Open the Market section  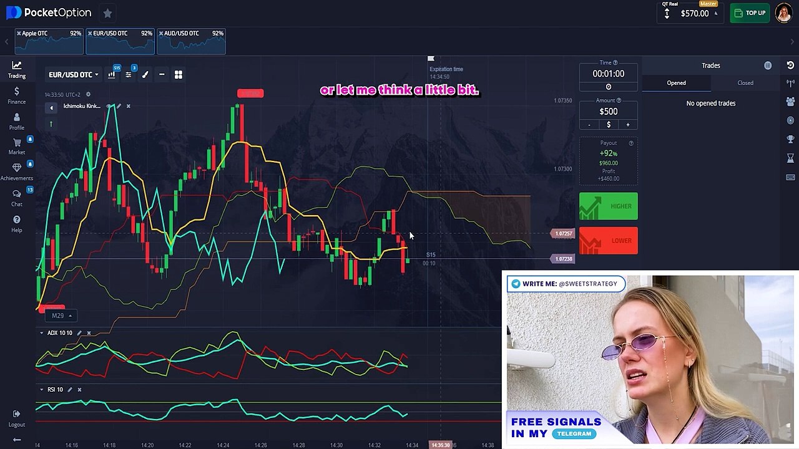[x=17, y=147]
